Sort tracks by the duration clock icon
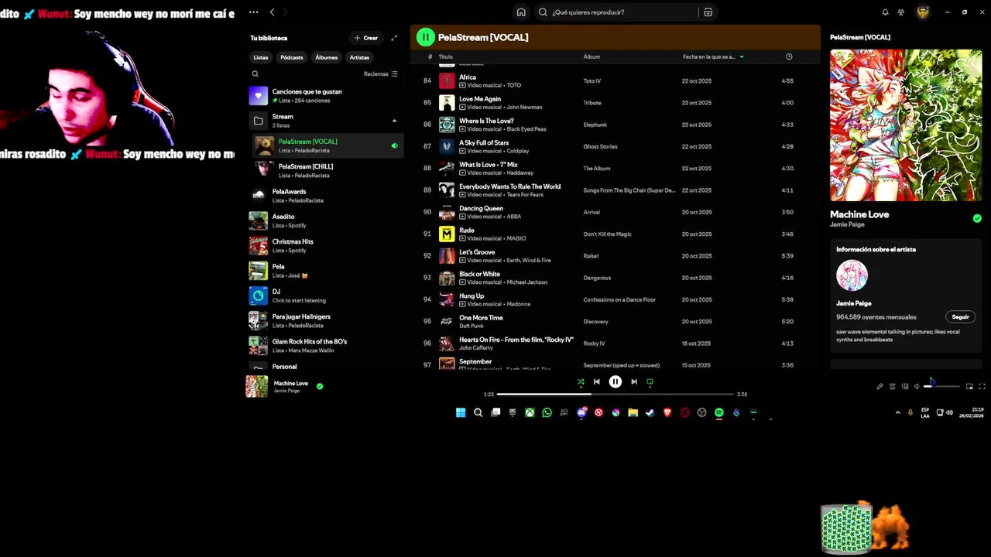This screenshot has height=557, width=991. [789, 56]
